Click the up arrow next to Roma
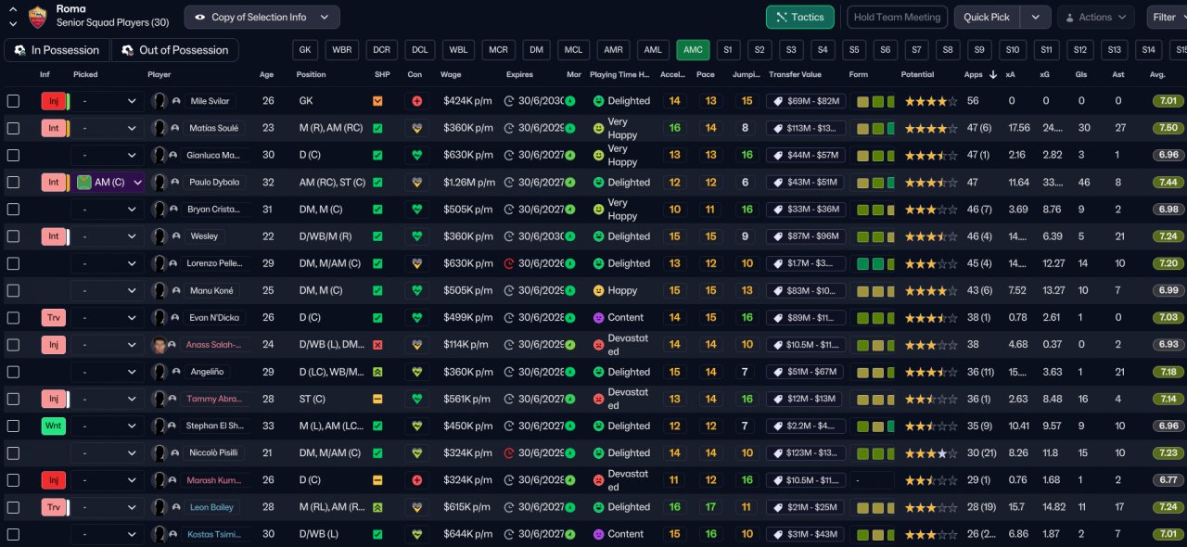1187x547 pixels. point(13,9)
